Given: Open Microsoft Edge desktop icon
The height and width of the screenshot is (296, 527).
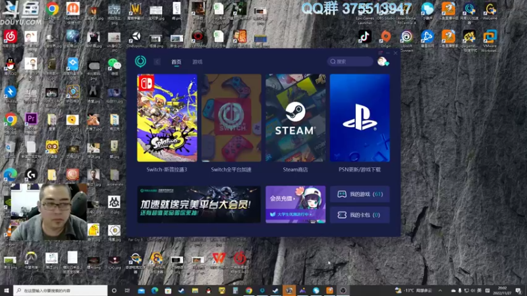Looking at the screenshot, I should (x=10, y=176).
